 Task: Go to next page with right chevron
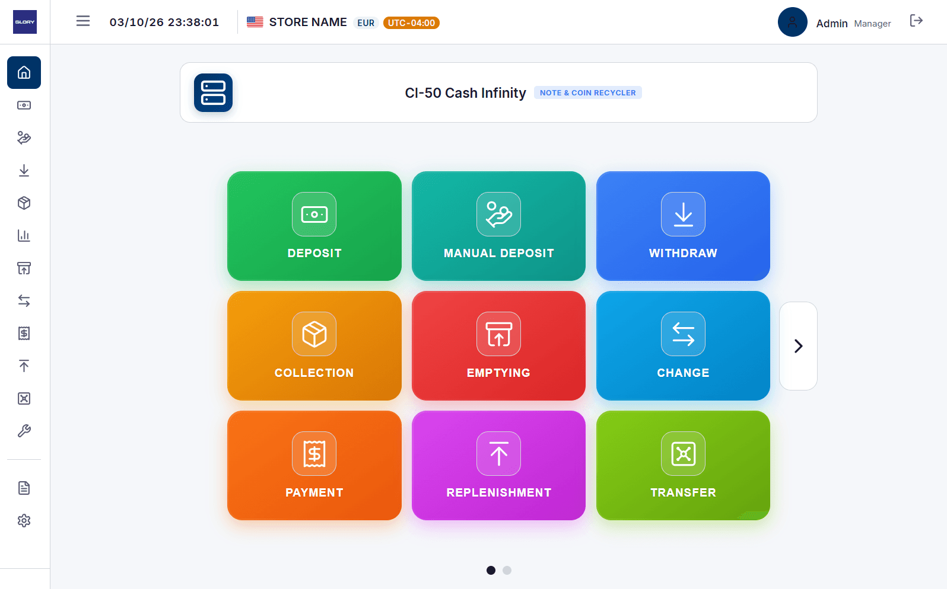(798, 346)
